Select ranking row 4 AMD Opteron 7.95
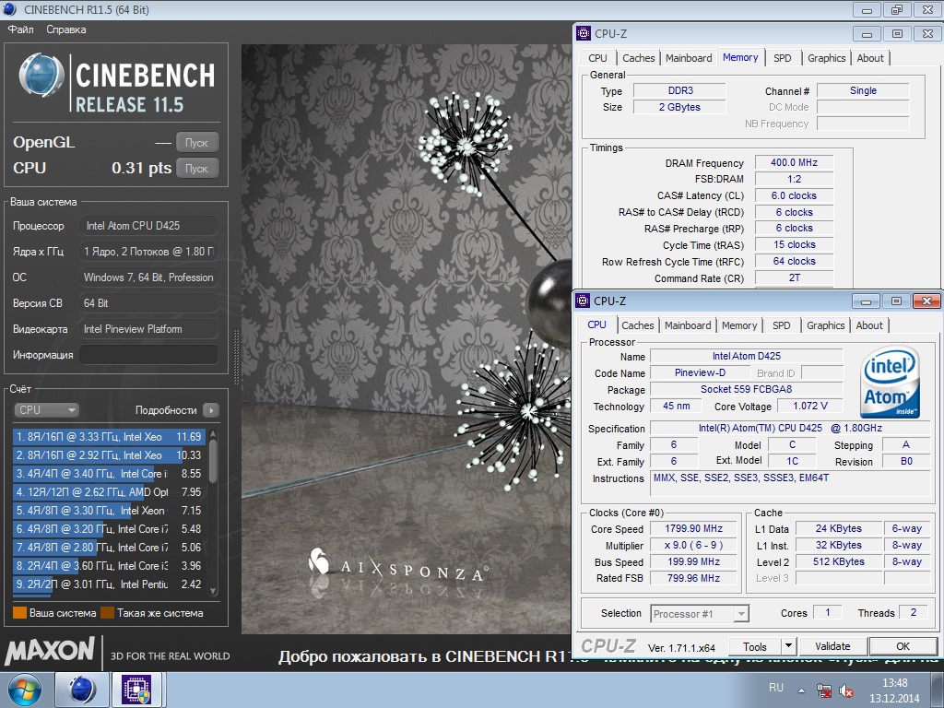Image resolution: width=944 pixels, height=708 pixels. [x=109, y=492]
